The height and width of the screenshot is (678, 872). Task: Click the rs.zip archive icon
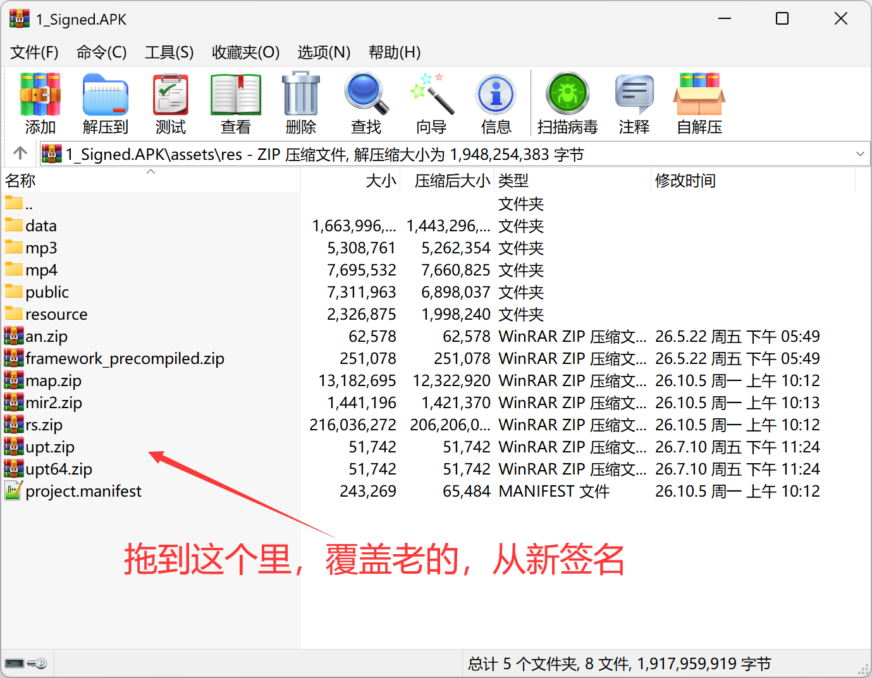click(14, 424)
